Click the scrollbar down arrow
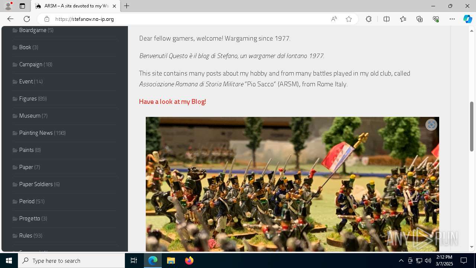This screenshot has height=268, width=476. click(x=472, y=247)
